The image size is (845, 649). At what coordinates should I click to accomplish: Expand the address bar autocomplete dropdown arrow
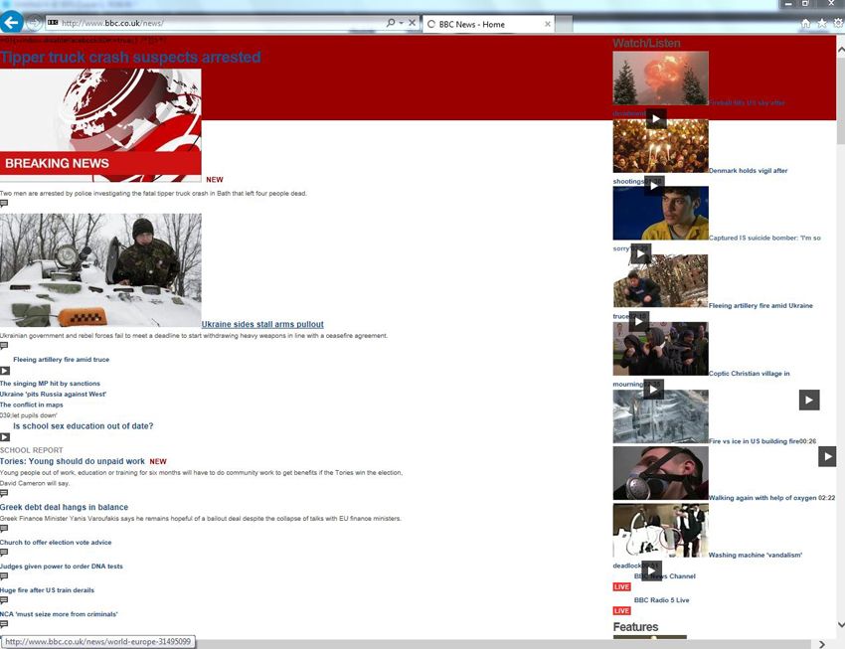pyautogui.click(x=402, y=23)
